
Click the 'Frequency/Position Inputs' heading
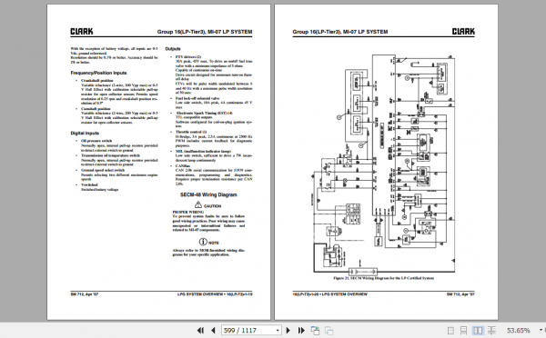coord(98,73)
